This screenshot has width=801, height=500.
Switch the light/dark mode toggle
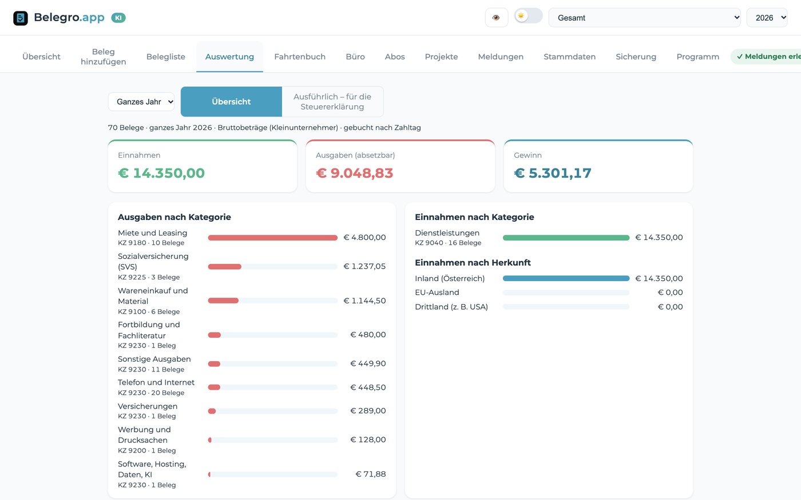528,16
